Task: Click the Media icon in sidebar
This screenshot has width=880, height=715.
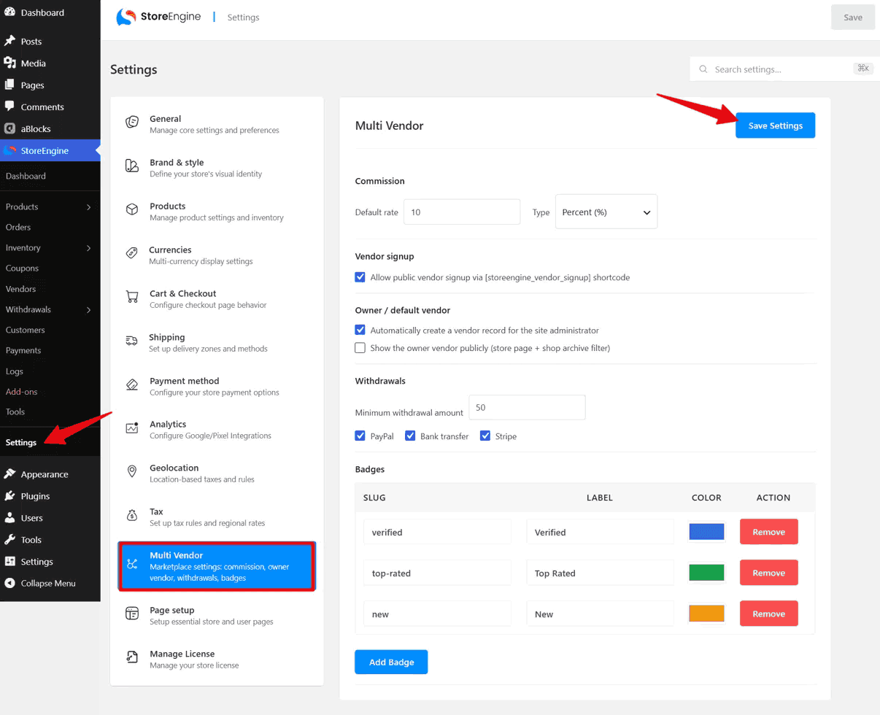Action: coord(9,63)
